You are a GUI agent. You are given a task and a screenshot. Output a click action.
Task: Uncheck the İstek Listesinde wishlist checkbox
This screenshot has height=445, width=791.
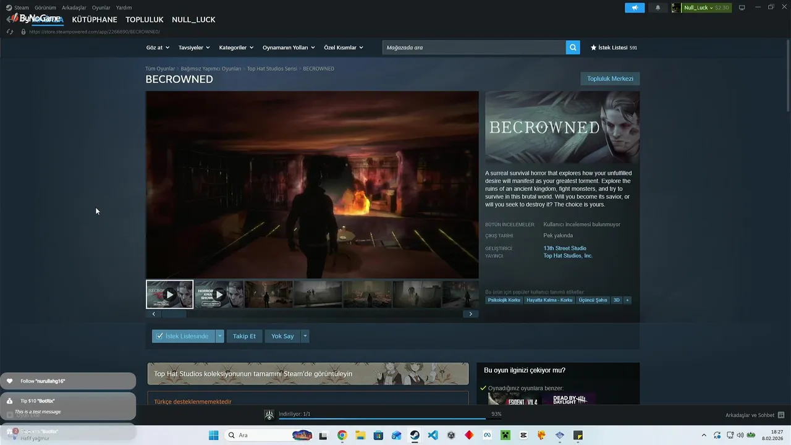[159, 336]
